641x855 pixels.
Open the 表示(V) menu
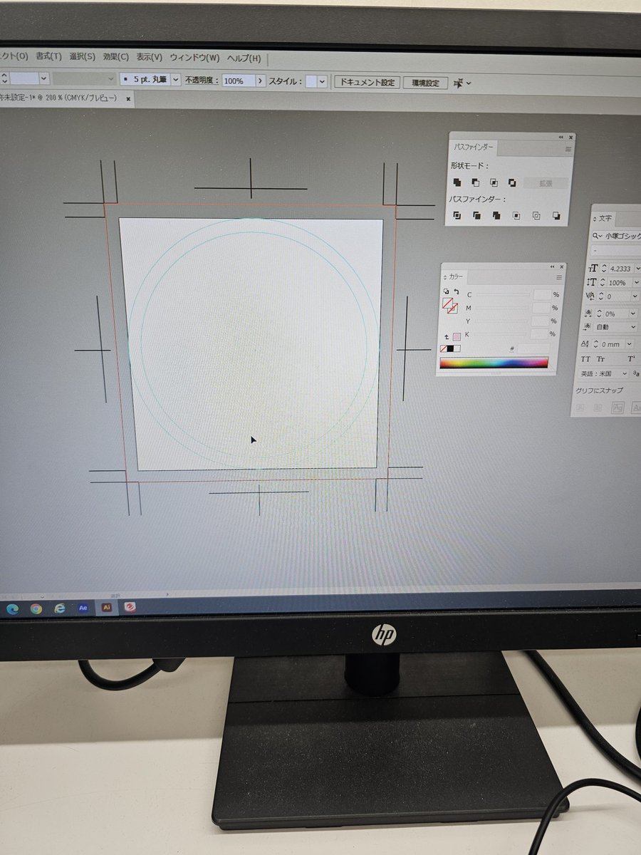149,58
